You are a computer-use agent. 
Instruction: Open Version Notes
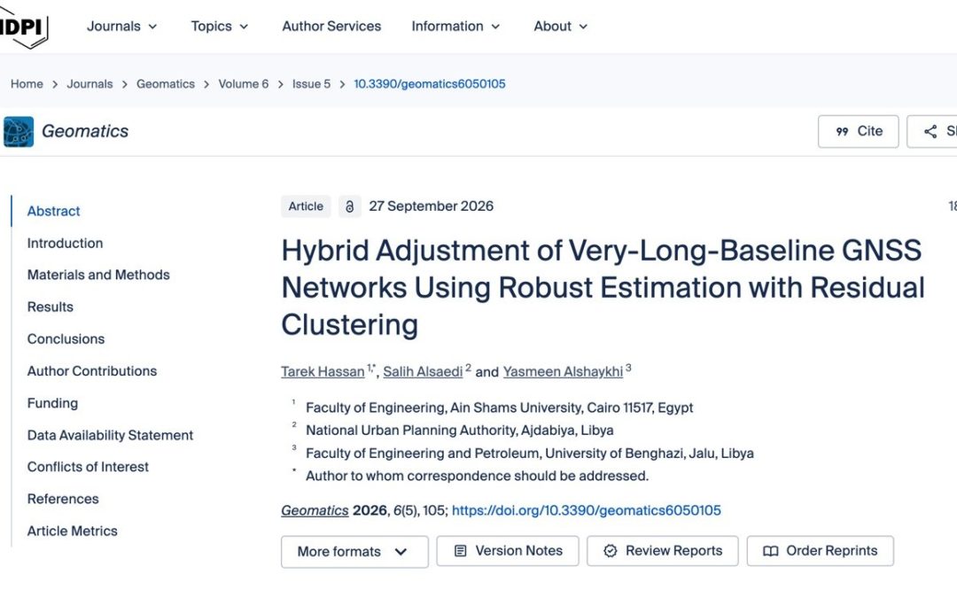(x=508, y=551)
